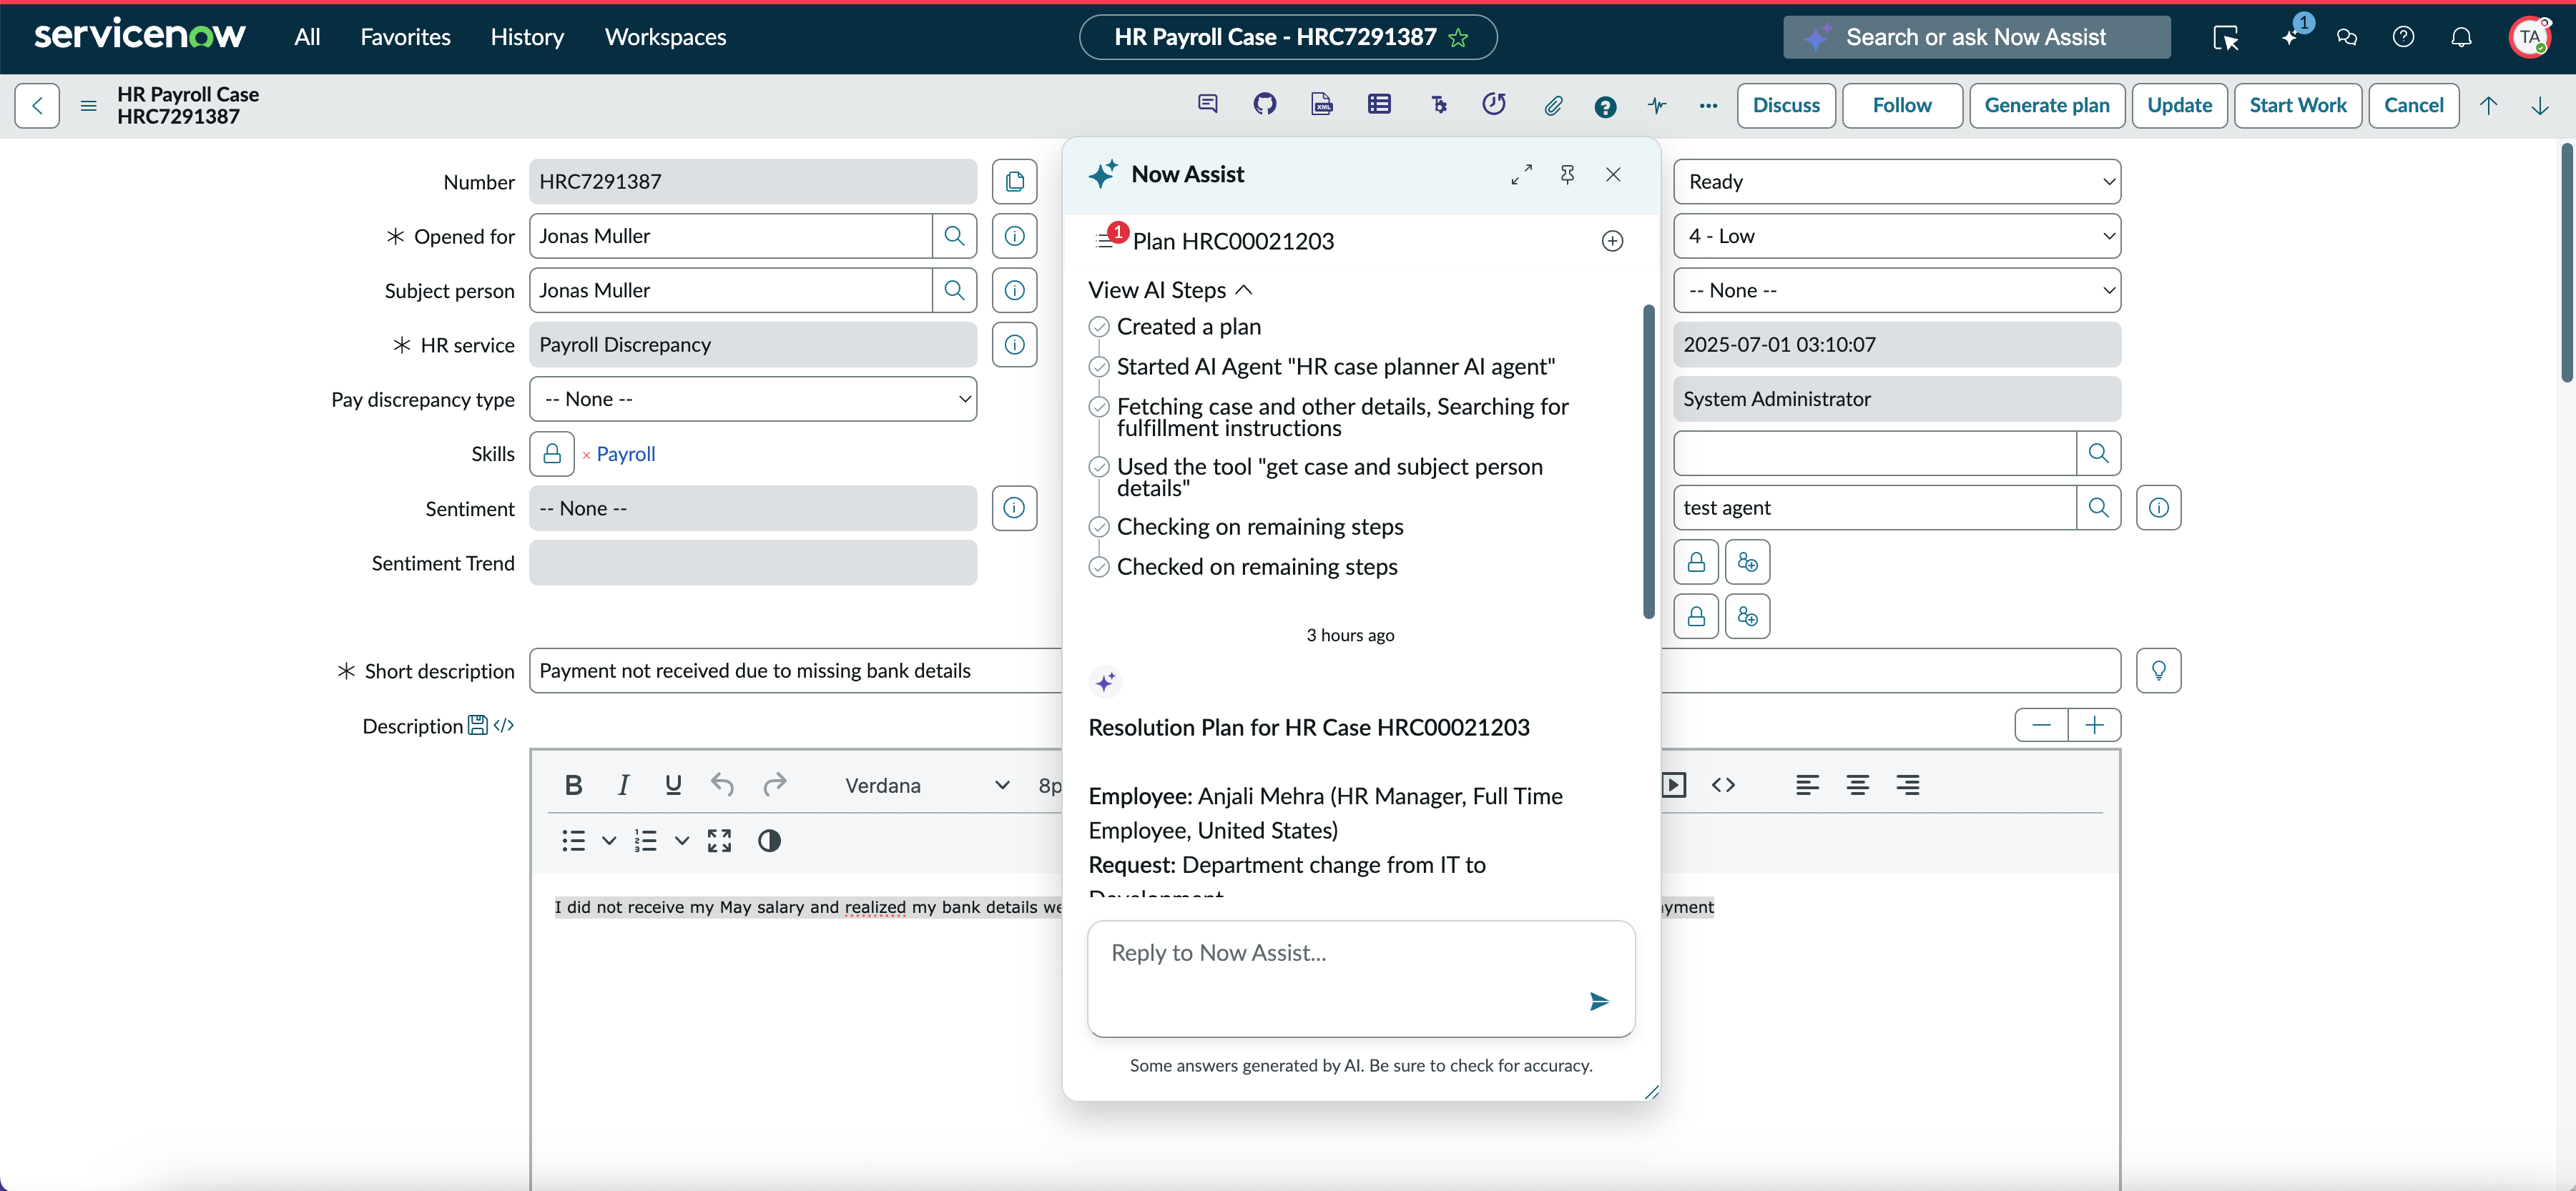The width and height of the screenshot is (2576, 1191).
Task: Start a new chat with the plus circle
Action: pos(1612,241)
